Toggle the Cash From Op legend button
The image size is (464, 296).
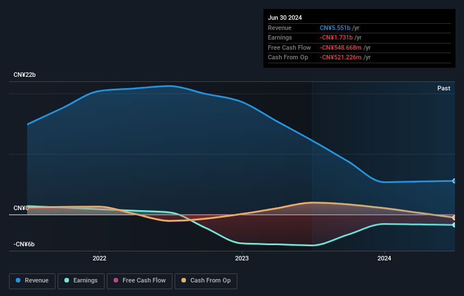pos(206,281)
